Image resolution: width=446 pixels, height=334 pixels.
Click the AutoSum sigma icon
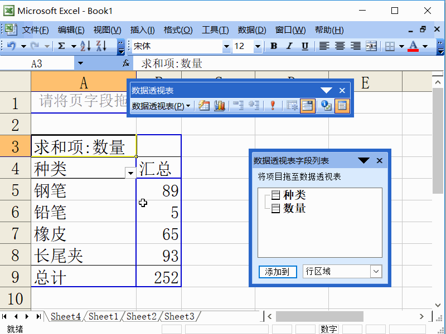(61, 46)
